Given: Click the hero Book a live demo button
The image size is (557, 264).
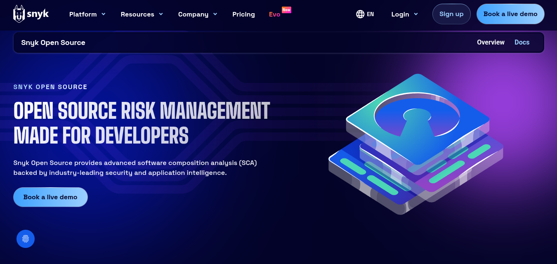Looking at the screenshot, I should pos(50,197).
